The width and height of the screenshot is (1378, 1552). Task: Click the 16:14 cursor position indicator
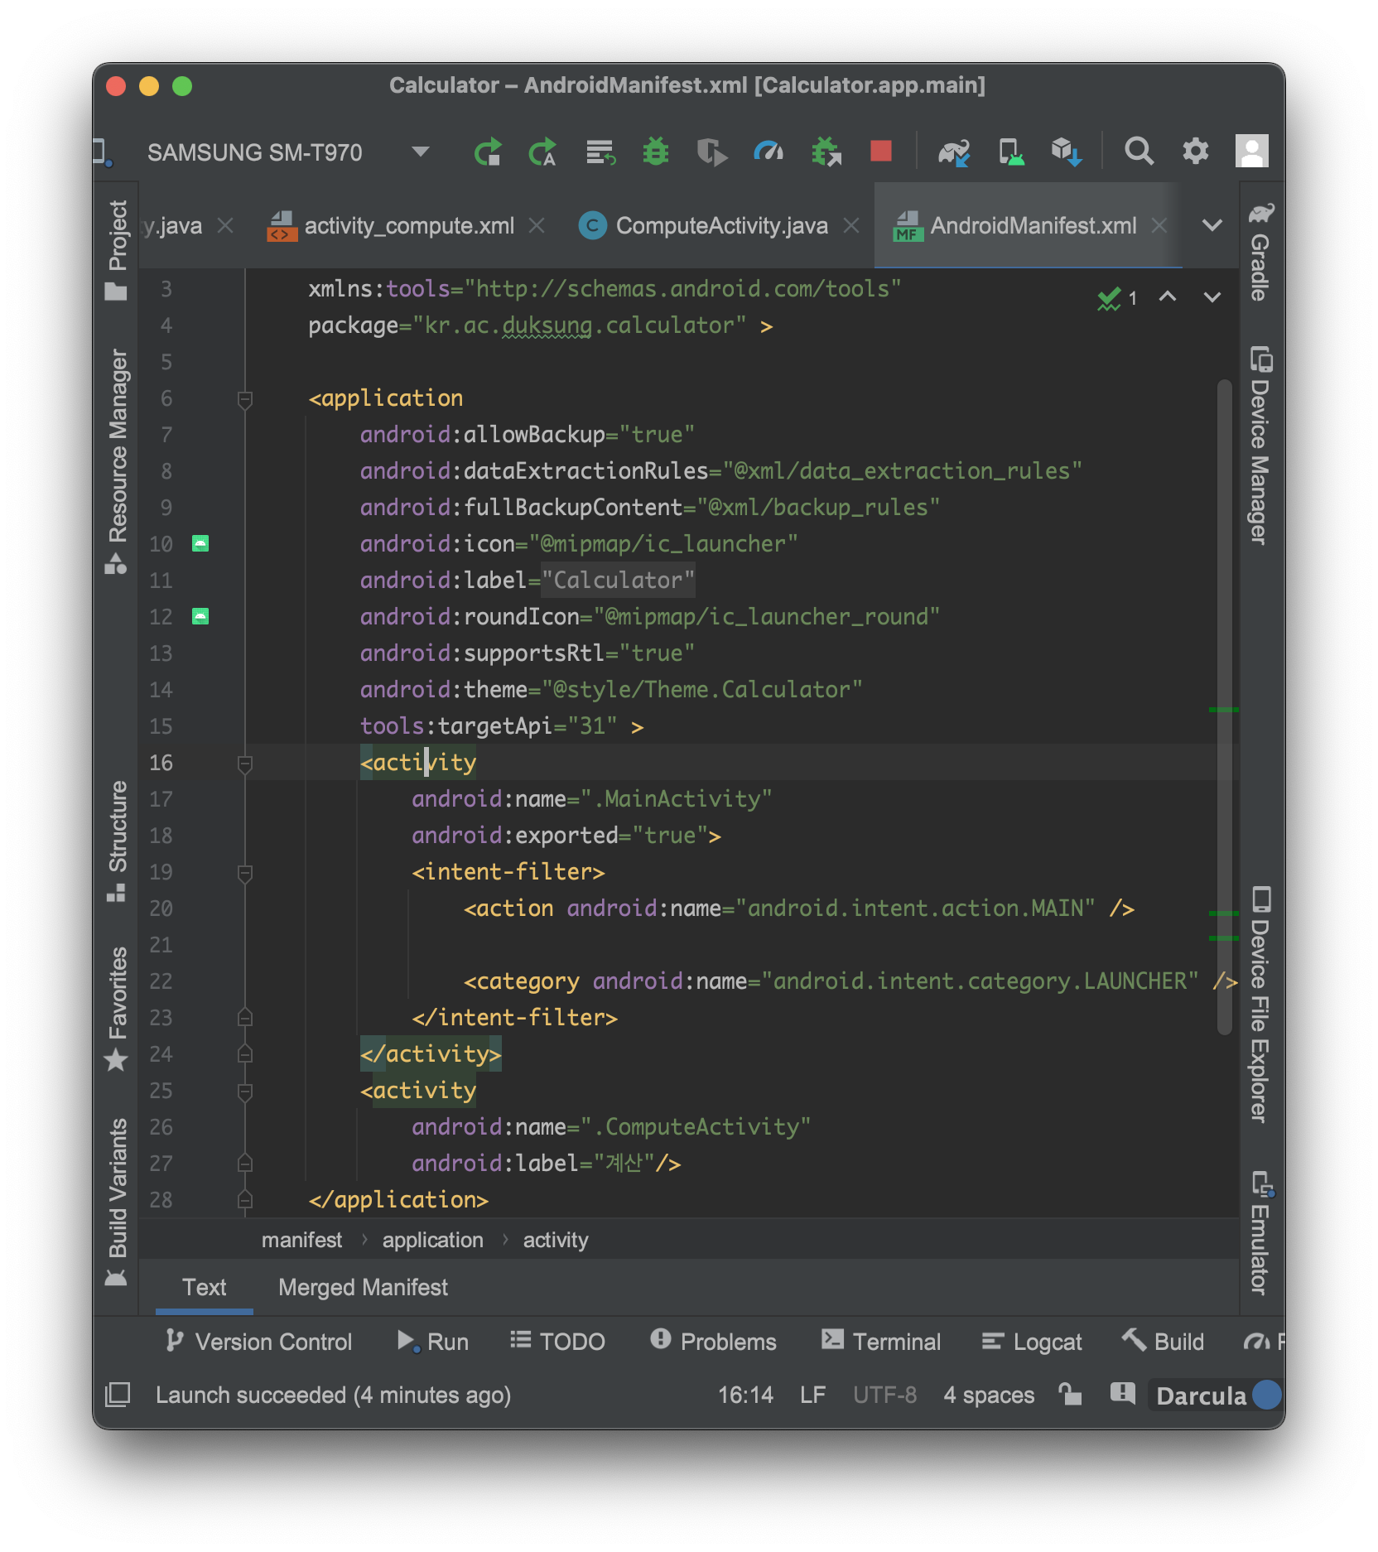[745, 1395]
